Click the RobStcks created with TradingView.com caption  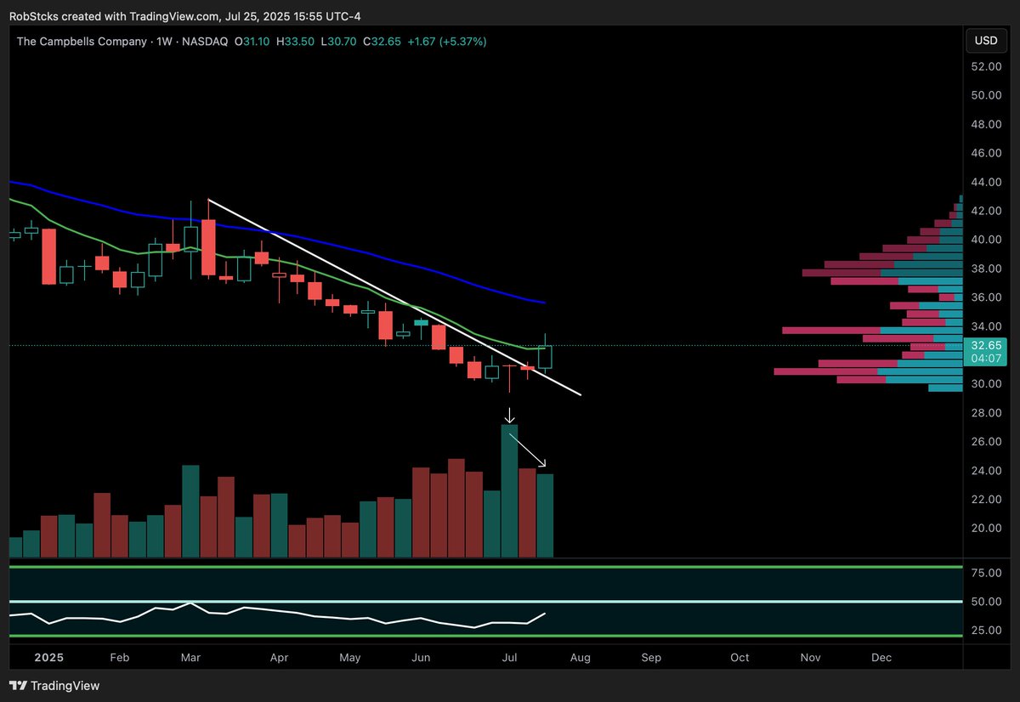pos(185,16)
